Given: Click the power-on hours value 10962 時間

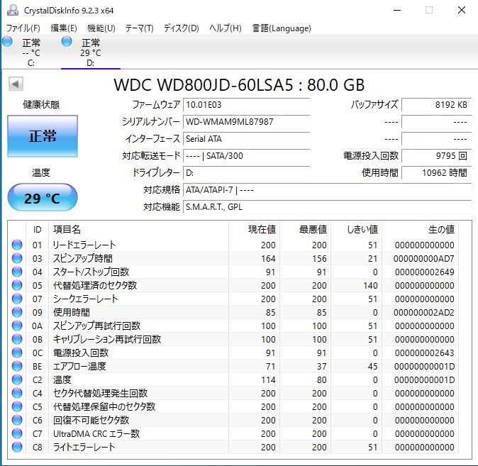Looking at the screenshot, I should click(x=437, y=173).
